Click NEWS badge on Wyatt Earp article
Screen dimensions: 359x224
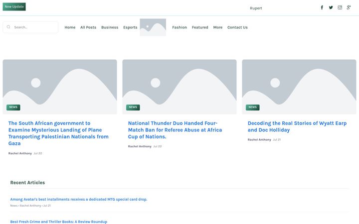coord(252,107)
